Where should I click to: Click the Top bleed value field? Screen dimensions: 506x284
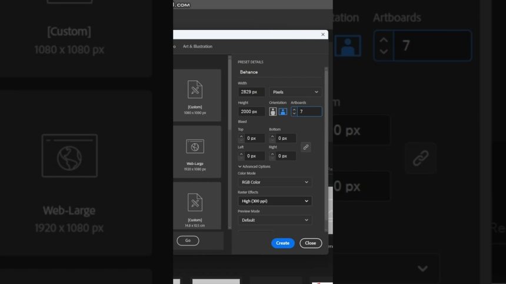255,138
